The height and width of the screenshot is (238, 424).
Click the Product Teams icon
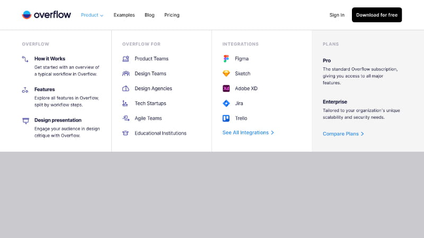tap(126, 59)
